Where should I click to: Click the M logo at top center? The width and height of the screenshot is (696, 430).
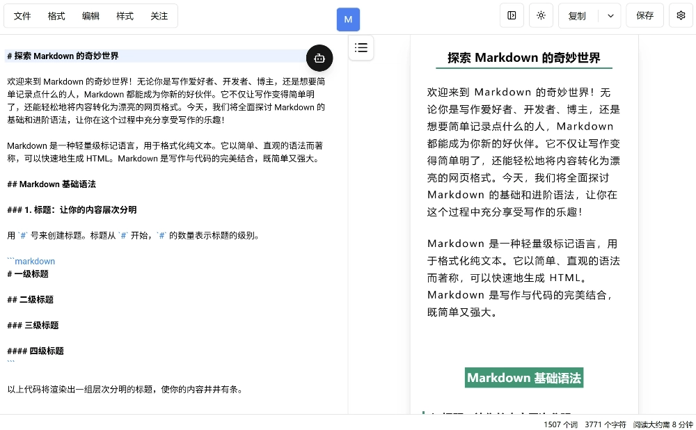tap(348, 19)
